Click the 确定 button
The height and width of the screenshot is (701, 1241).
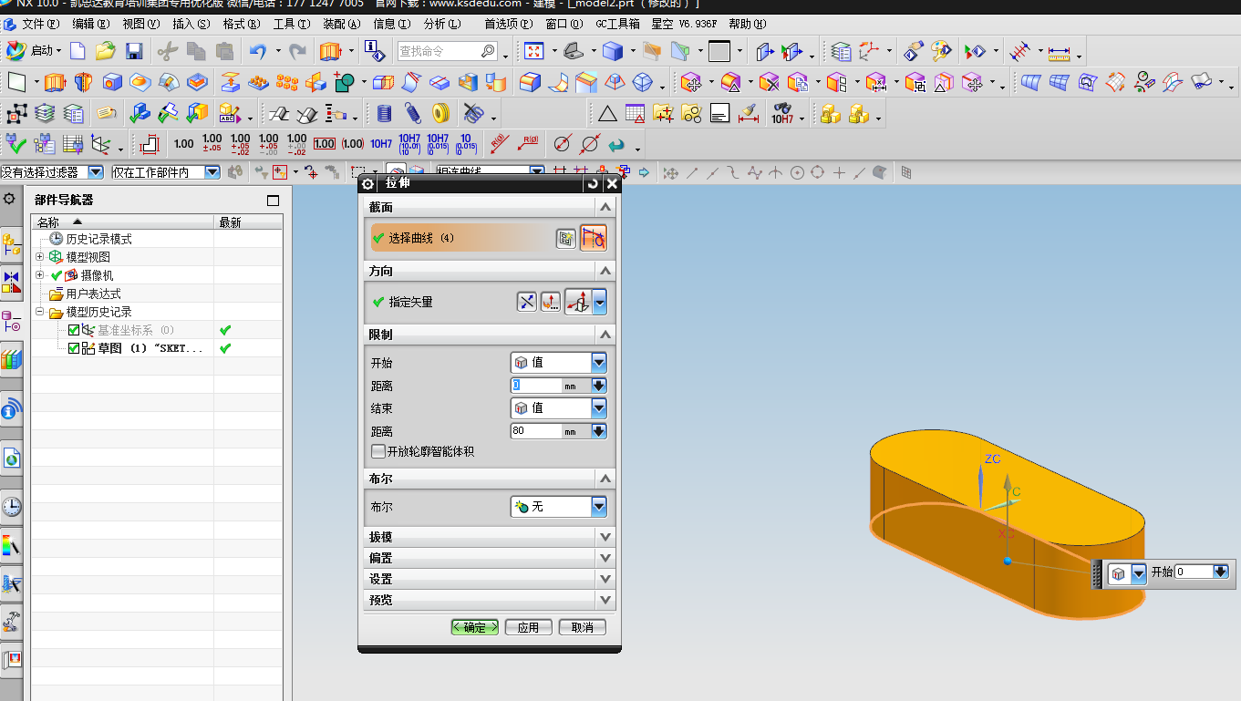point(475,627)
